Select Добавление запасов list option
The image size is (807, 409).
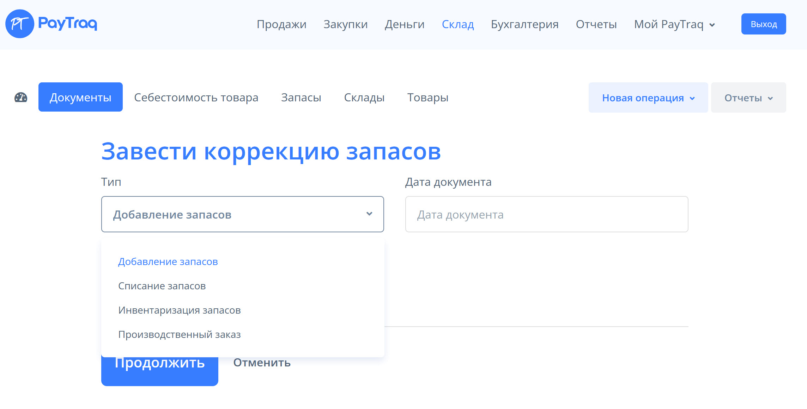coord(168,262)
